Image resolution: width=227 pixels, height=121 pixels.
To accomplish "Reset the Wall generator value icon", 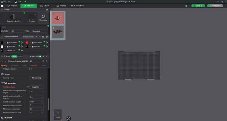I will pyautogui.click(x=28, y=87).
